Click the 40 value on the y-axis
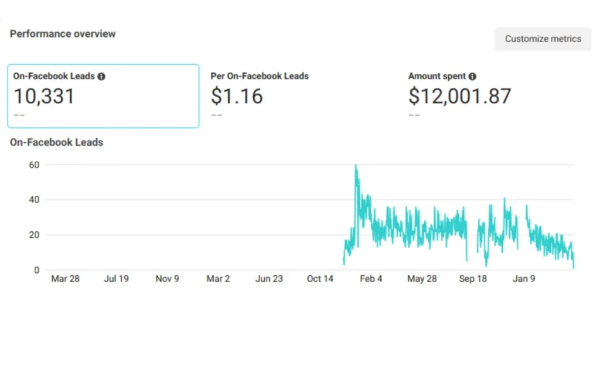The image size is (600, 373). 33,200
